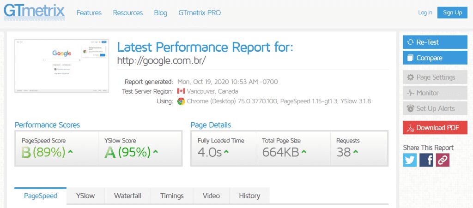Switch to the YSlow tab
The image size is (473, 208).
tap(85, 196)
